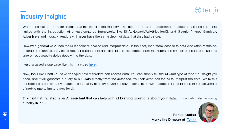Click the "Marketing Director at" text

tap(168, 120)
